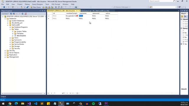Select the Replication tree item
The width and height of the screenshot is (189, 106).
[13, 55]
